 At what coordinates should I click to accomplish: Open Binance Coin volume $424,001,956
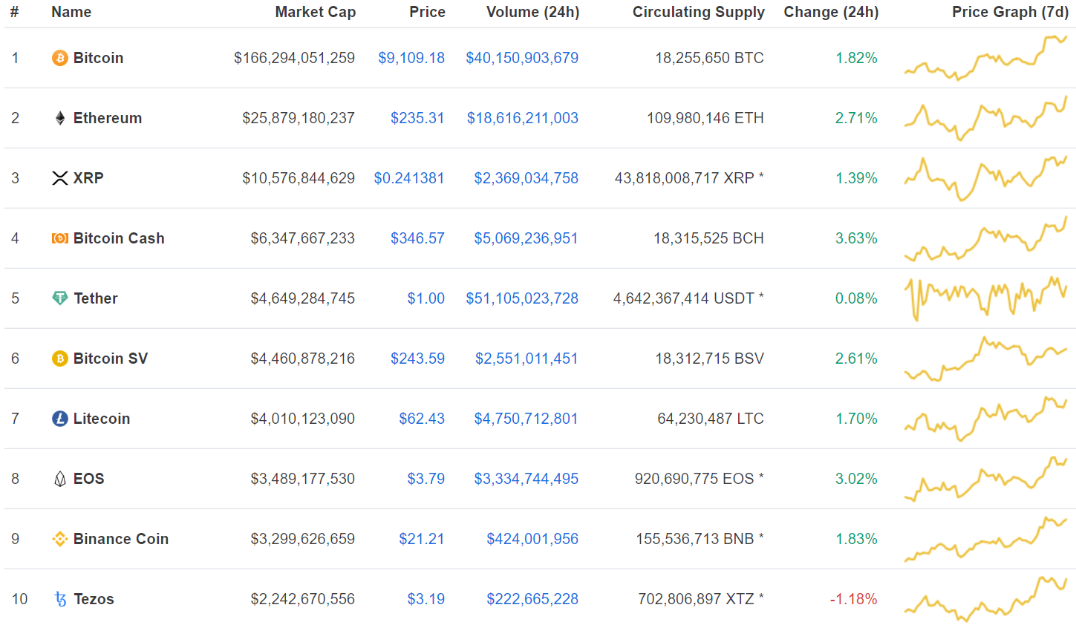pyautogui.click(x=532, y=539)
